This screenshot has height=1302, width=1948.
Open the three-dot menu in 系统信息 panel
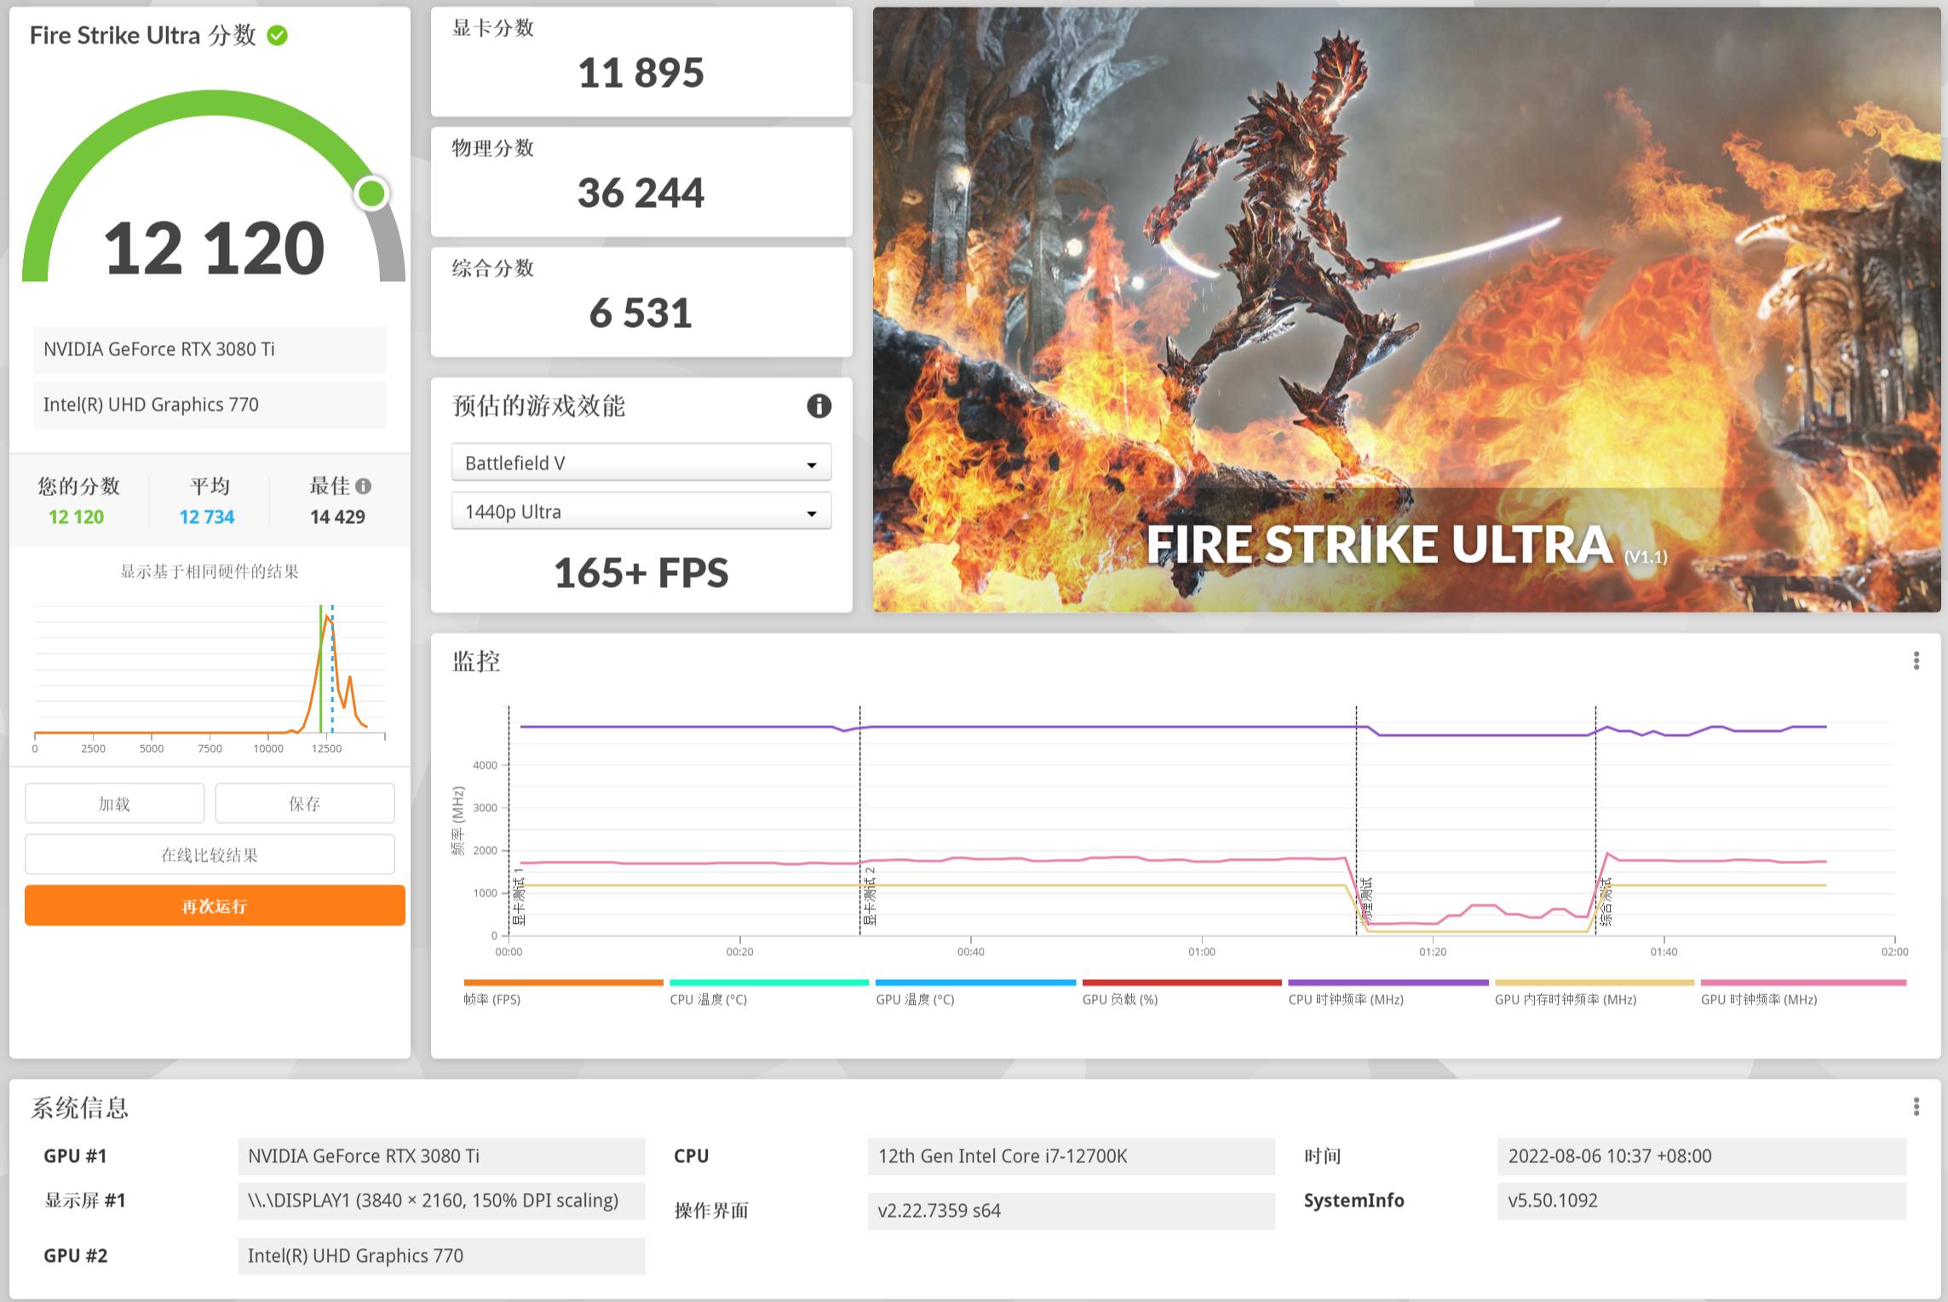pyautogui.click(x=1916, y=1107)
